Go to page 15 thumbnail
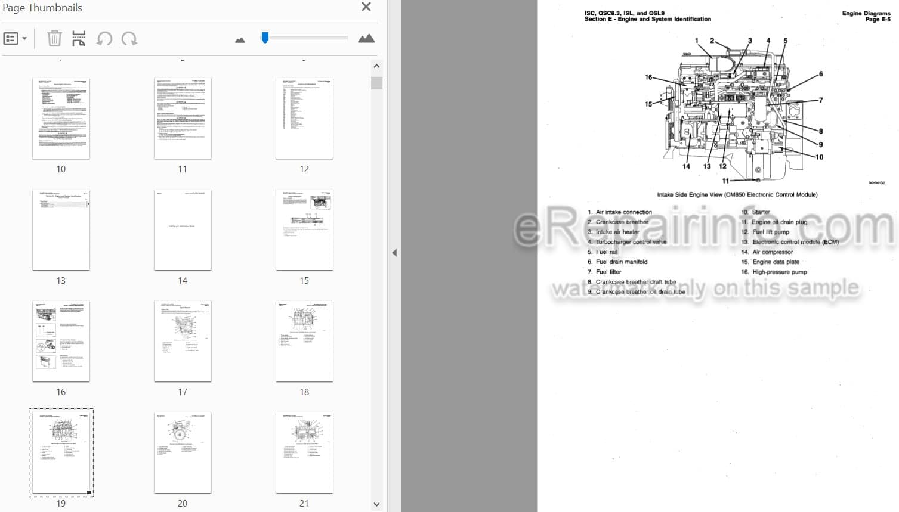This screenshot has height=512, width=899. click(304, 230)
